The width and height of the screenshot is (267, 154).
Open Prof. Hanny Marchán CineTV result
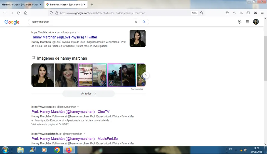tap(70, 112)
